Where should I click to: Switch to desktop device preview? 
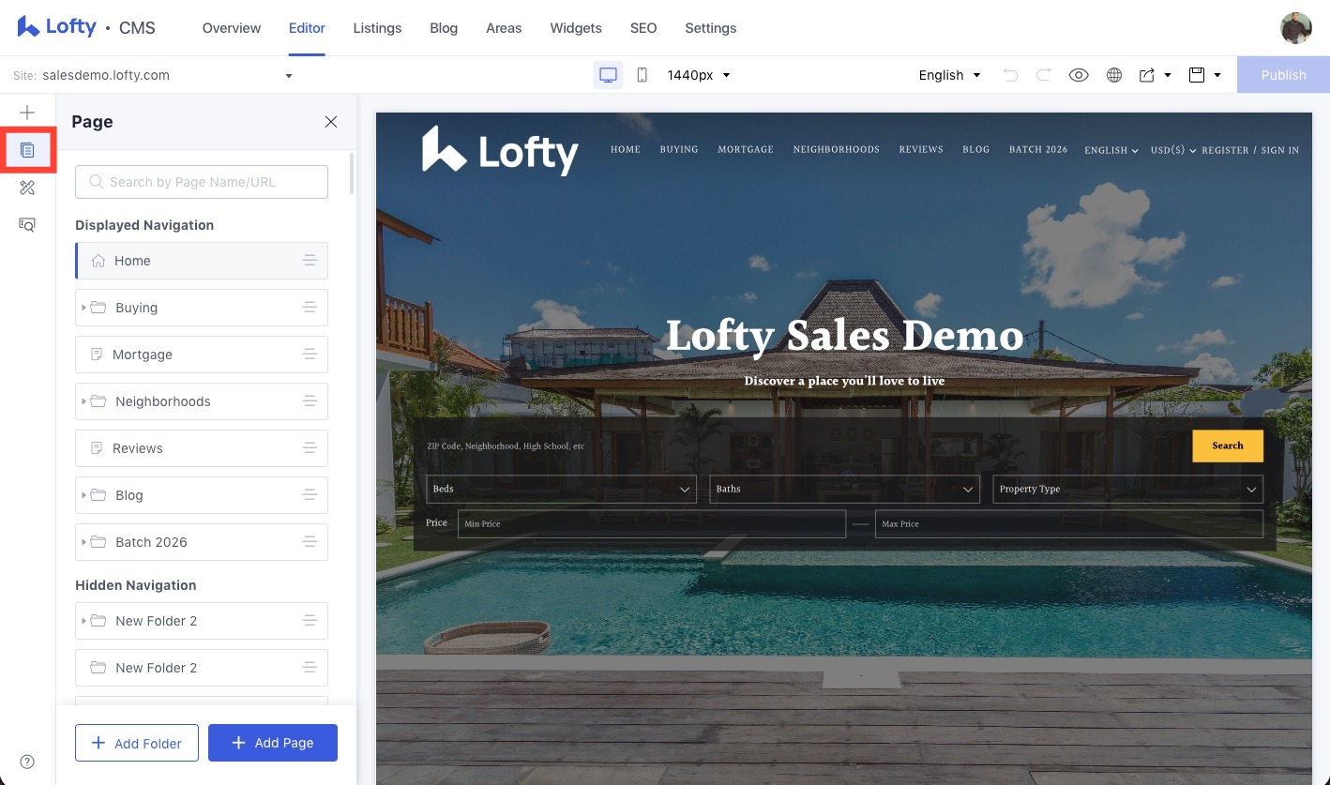[x=608, y=75]
